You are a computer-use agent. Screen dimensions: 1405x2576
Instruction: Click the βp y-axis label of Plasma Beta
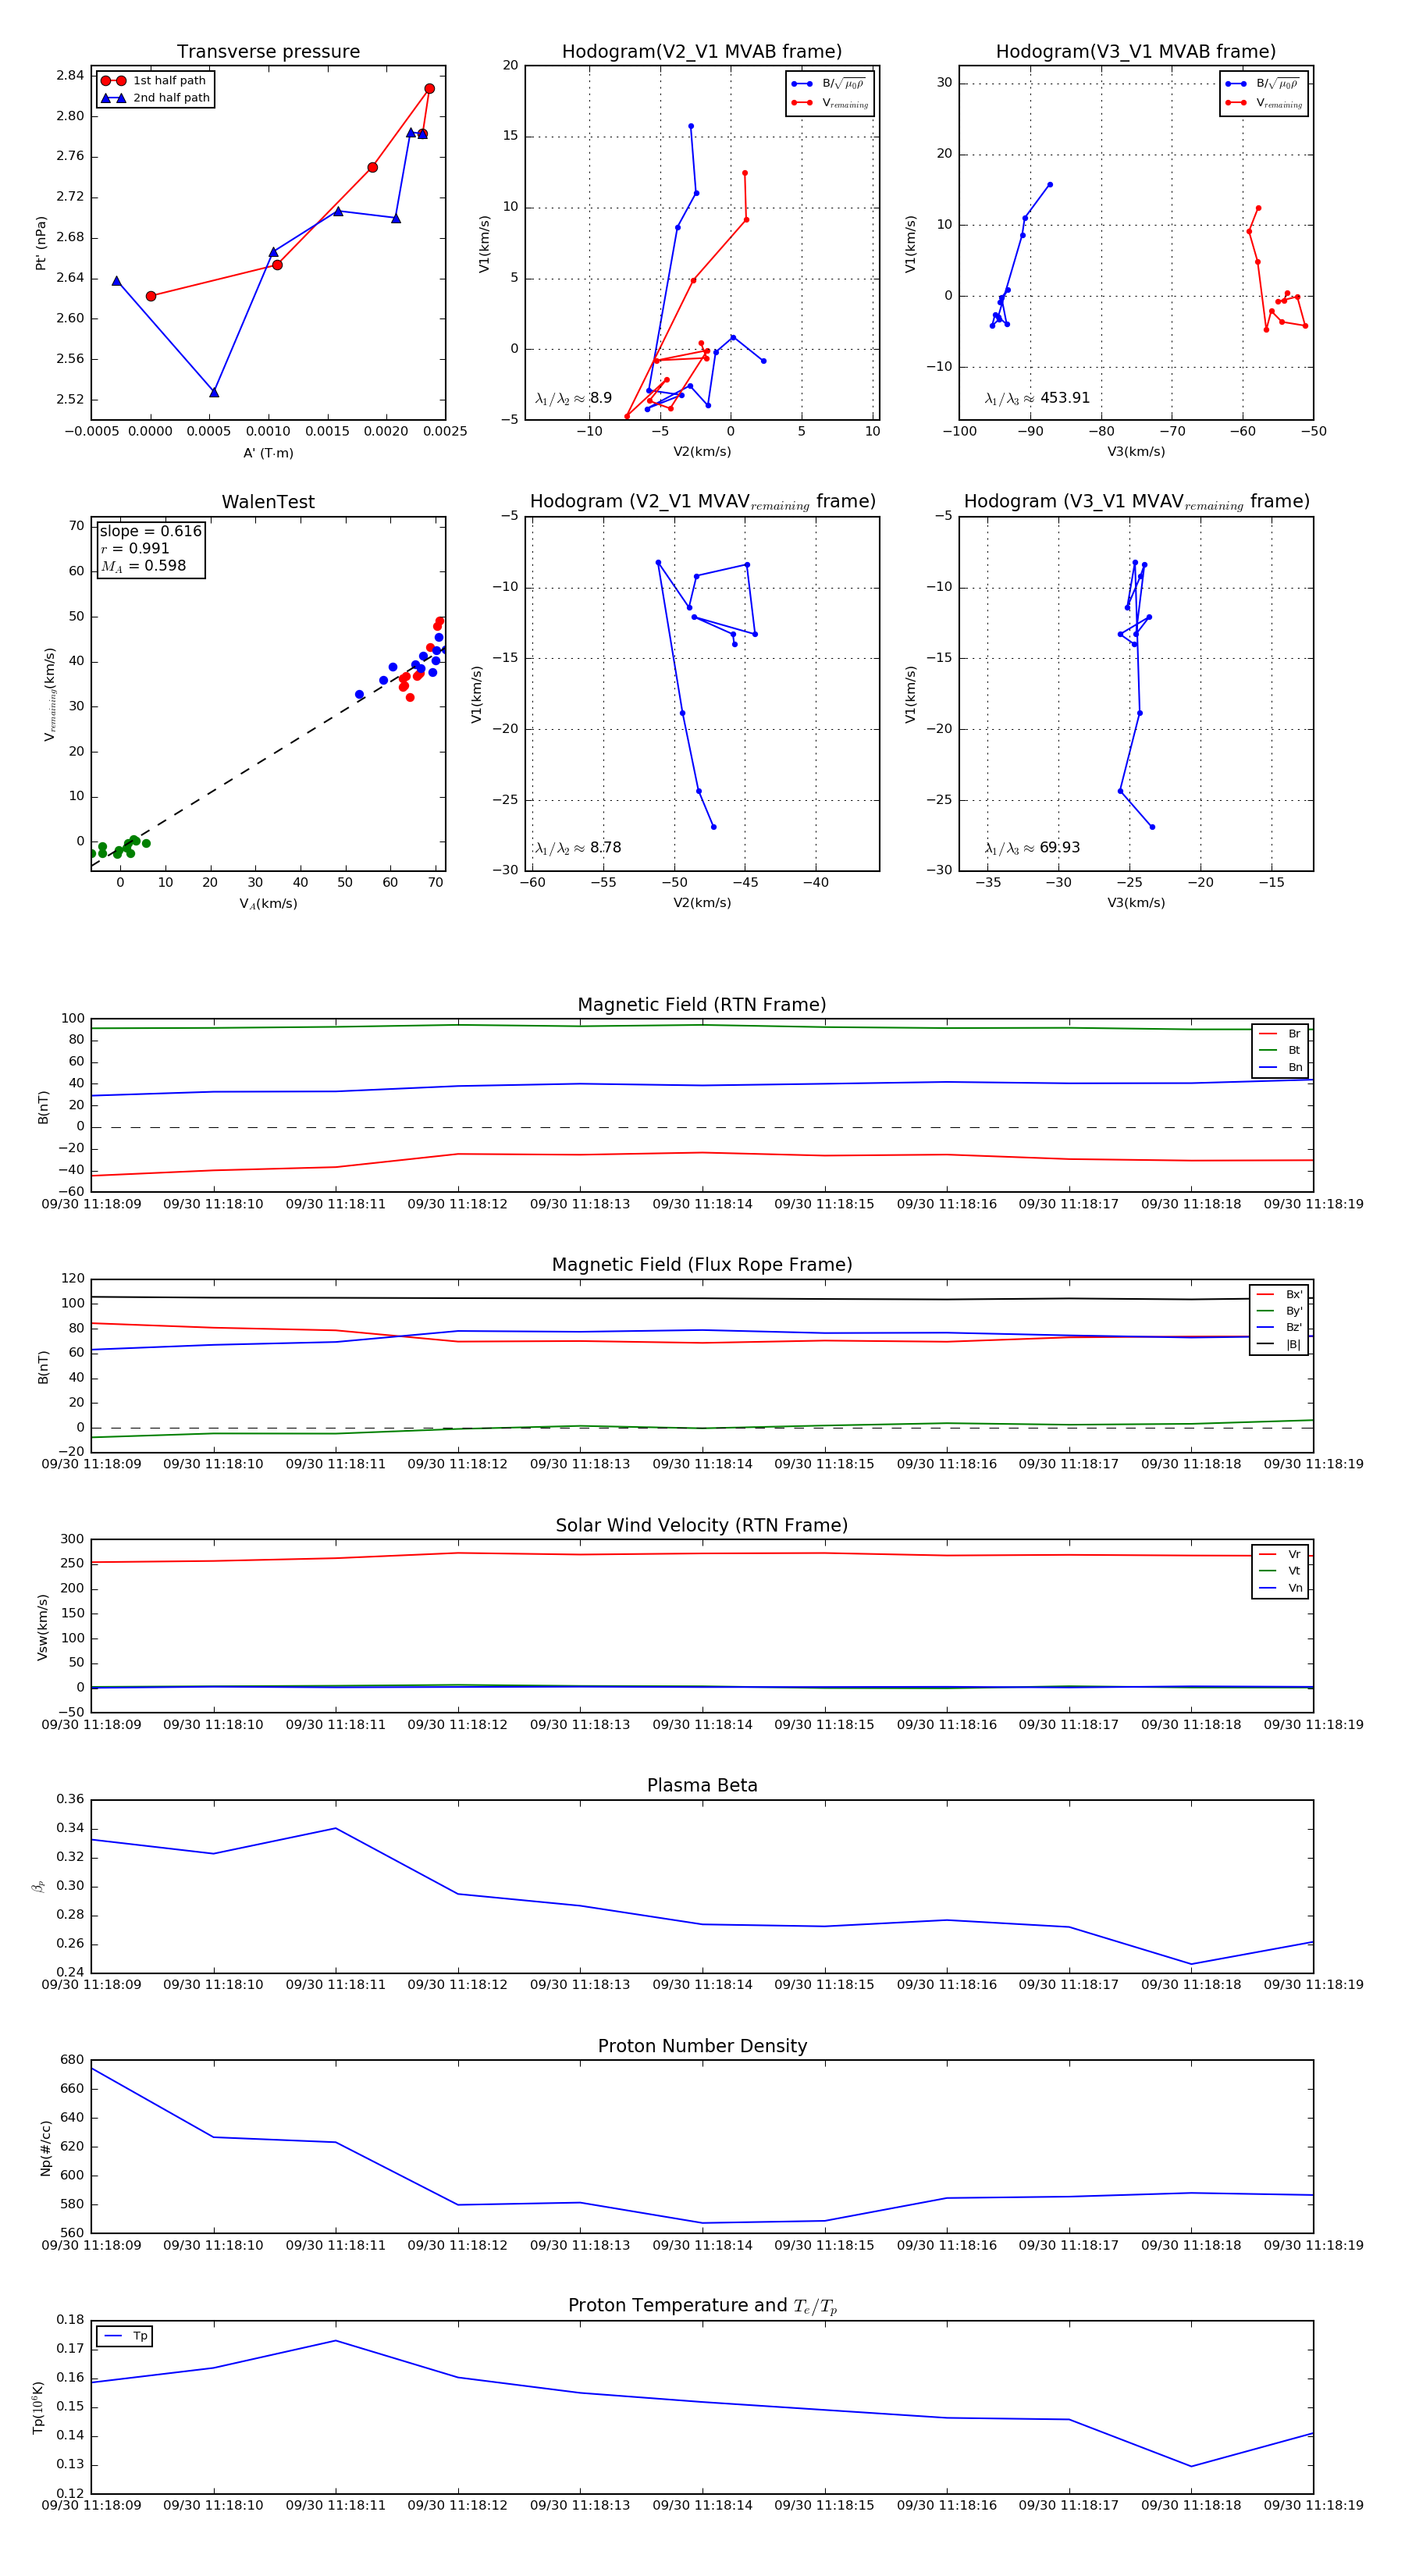pos(39,1887)
